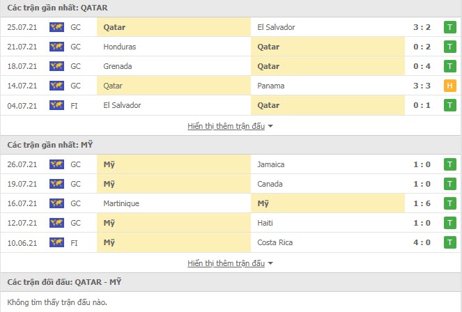Select the 3 : 2 score of Qatar vs El Salvador
The width and height of the screenshot is (462, 312).
[422, 27]
